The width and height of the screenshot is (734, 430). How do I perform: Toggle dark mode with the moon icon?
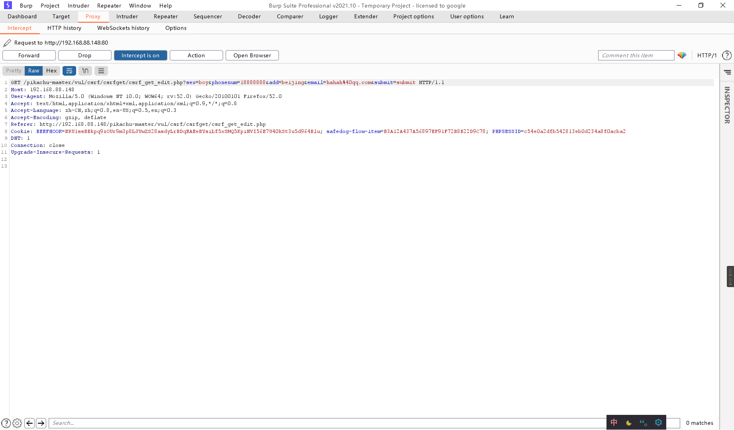coord(629,422)
